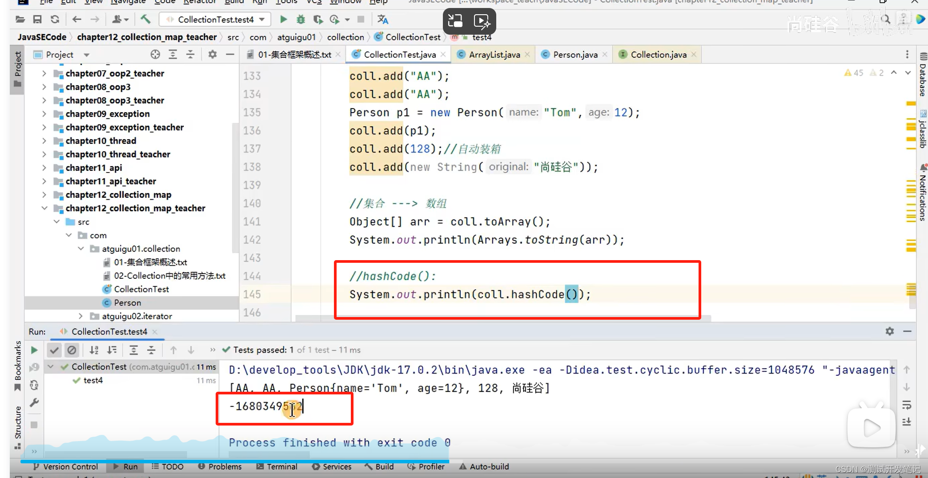Click the Run with Coverage icon

(317, 20)
